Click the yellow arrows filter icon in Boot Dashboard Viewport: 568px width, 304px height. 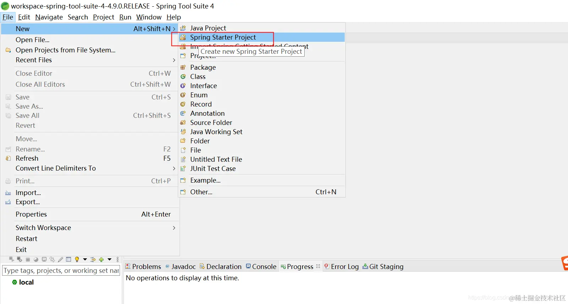point(93,259)
